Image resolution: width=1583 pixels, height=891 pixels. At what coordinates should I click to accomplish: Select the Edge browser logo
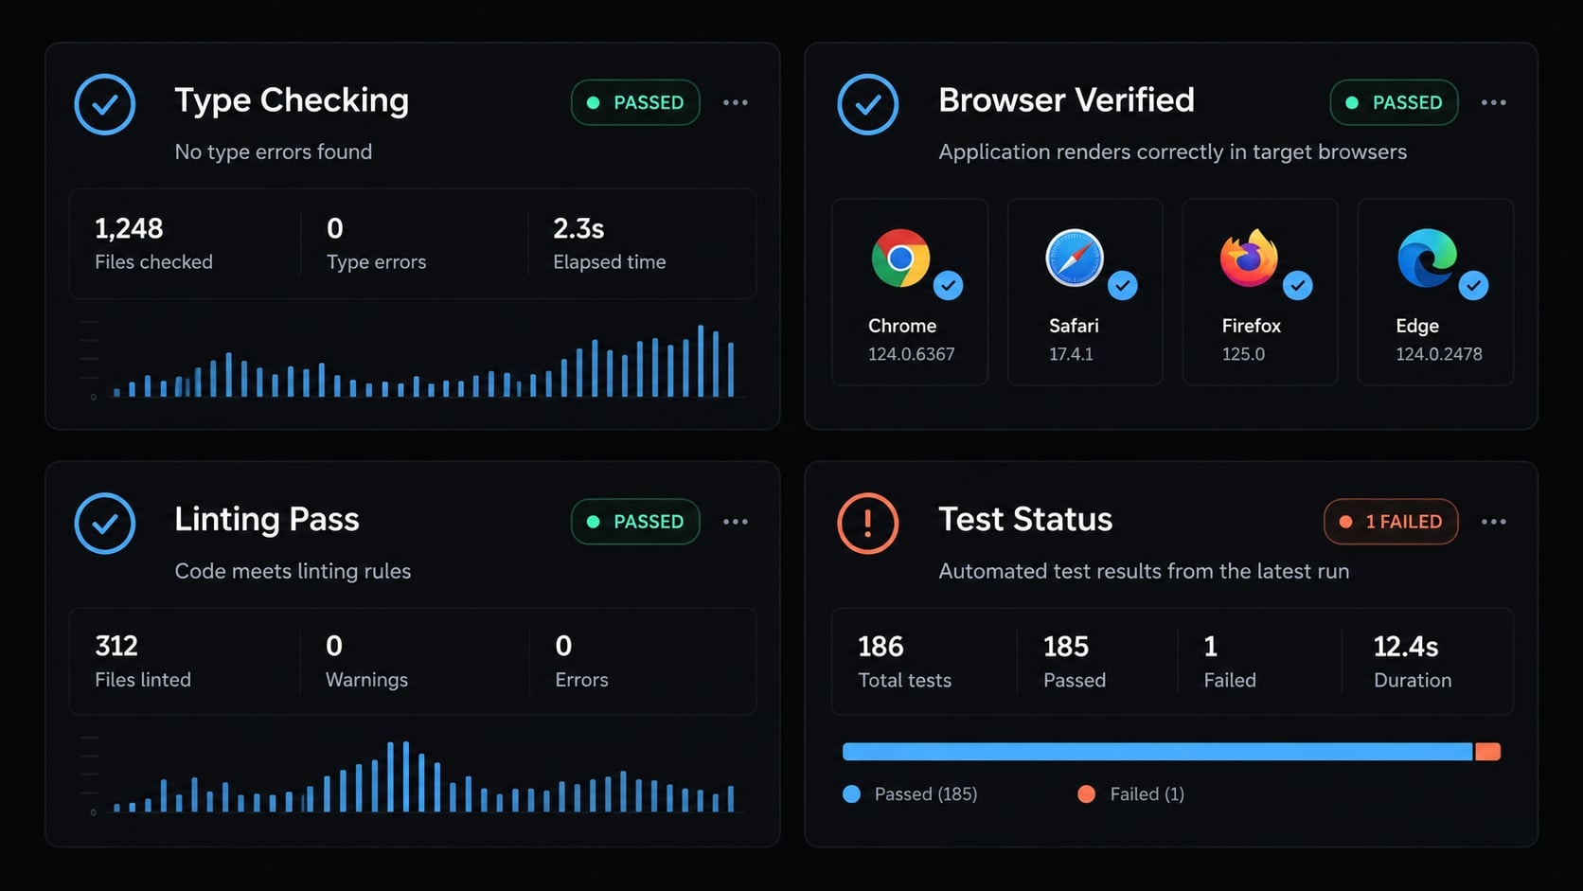[1427, 258]
